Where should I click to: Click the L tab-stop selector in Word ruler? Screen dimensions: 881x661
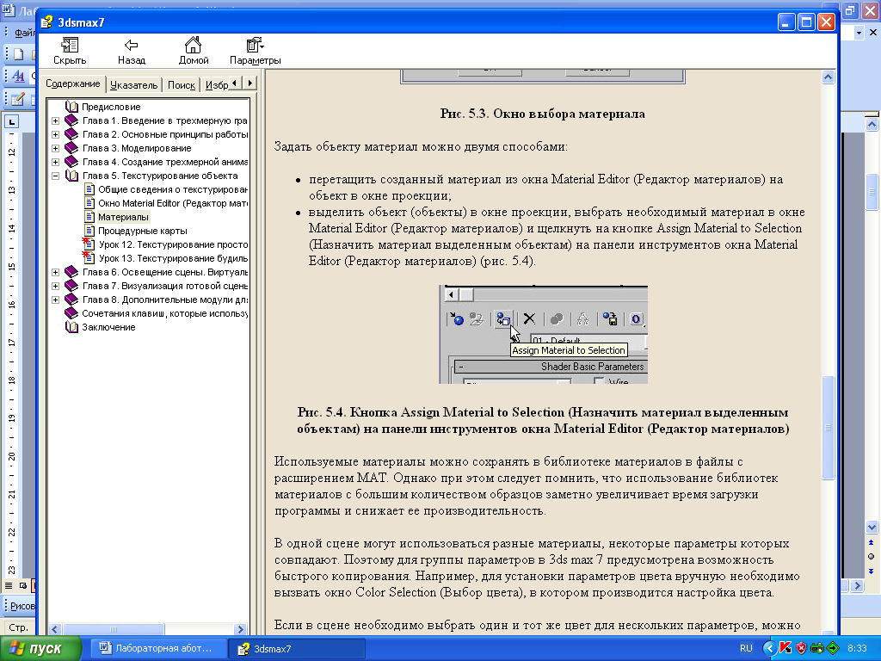12,121
